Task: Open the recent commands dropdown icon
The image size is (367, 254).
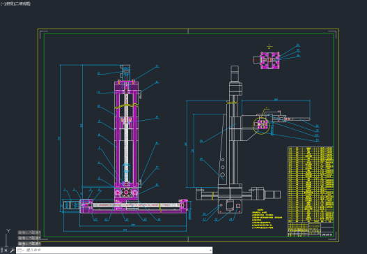Action: pyautogui.click(x=21, y=251)
